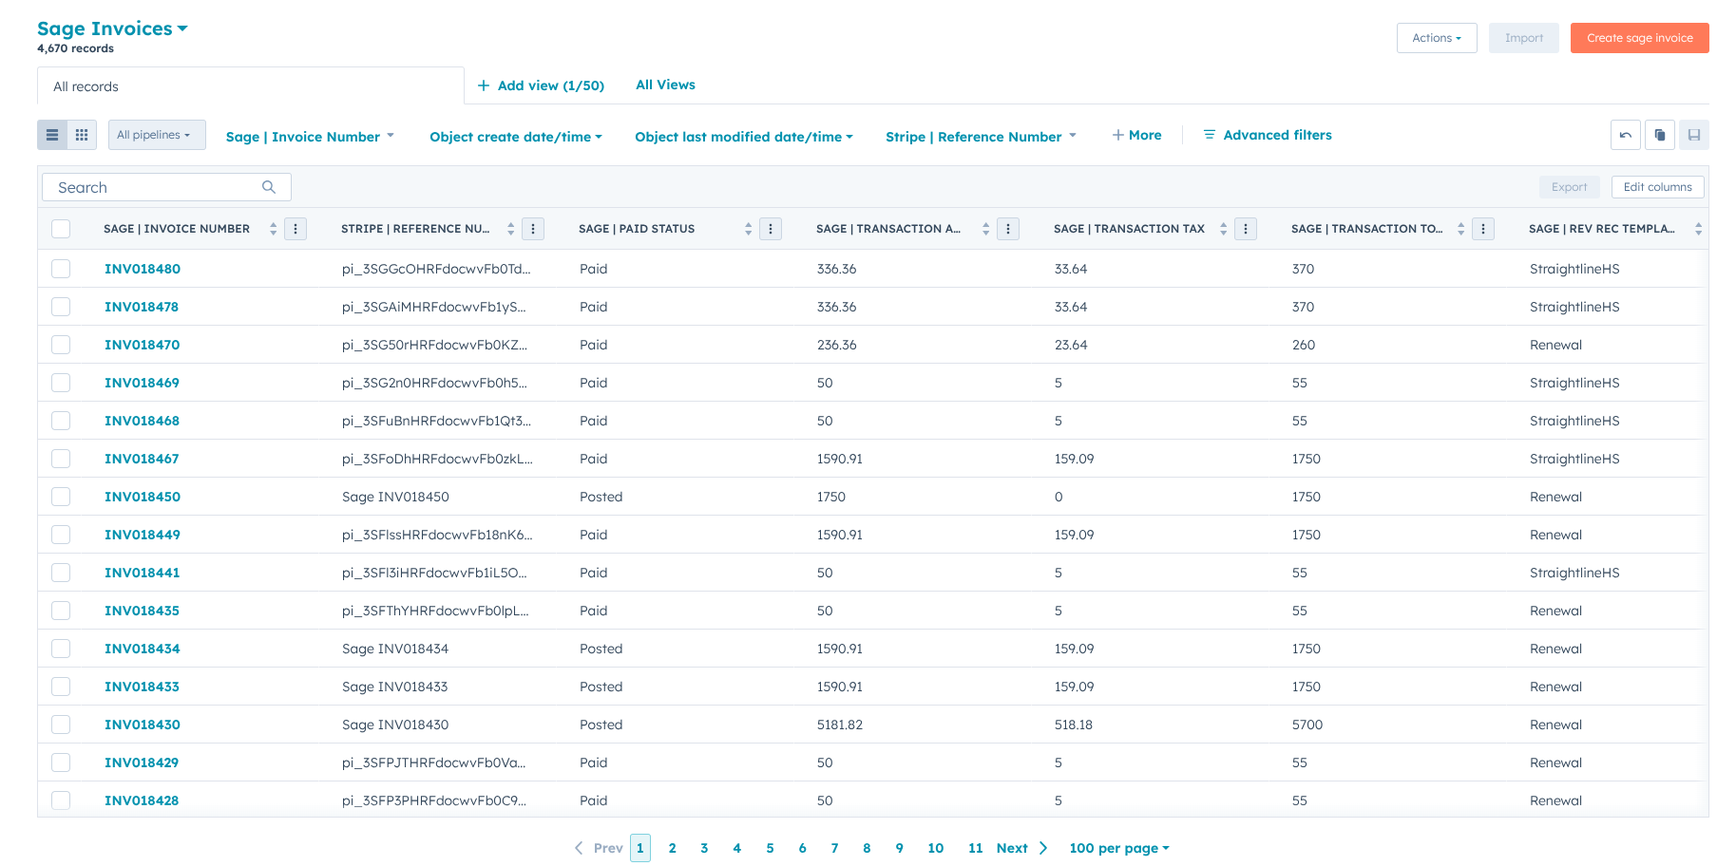Sort by Sage Transaction Tax column arrows
The height and width of the screenshot is (866, 1736).
click(1223, 229)
